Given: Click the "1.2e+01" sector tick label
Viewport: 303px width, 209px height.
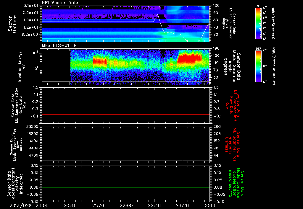Looking at the screenshot, I should 31,27.
